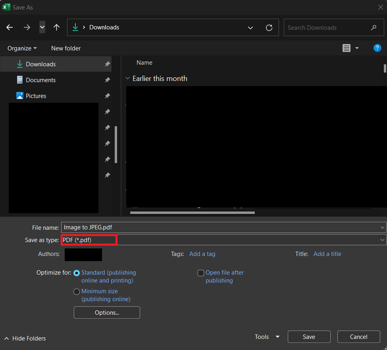387x350 pixels.
Task: Open the Save as type combo box
Action: coord(223,240)
